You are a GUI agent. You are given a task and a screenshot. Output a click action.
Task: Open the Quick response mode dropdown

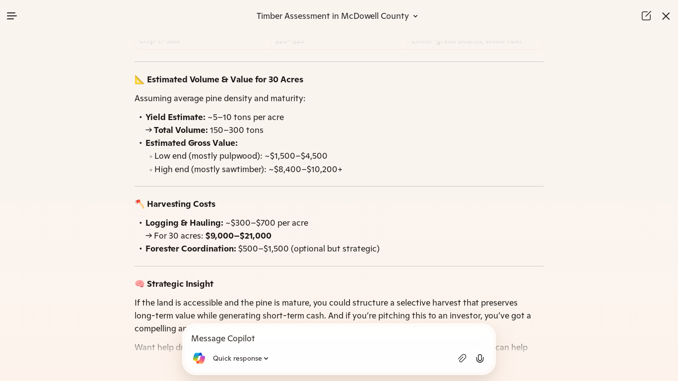241,358
